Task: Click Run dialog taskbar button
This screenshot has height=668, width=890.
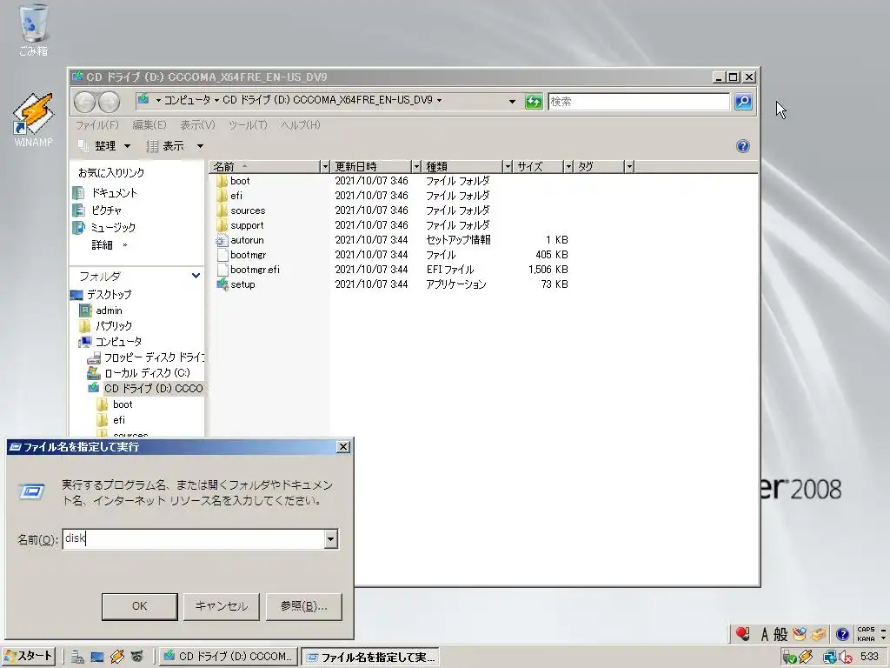Action: click(370, 658)
